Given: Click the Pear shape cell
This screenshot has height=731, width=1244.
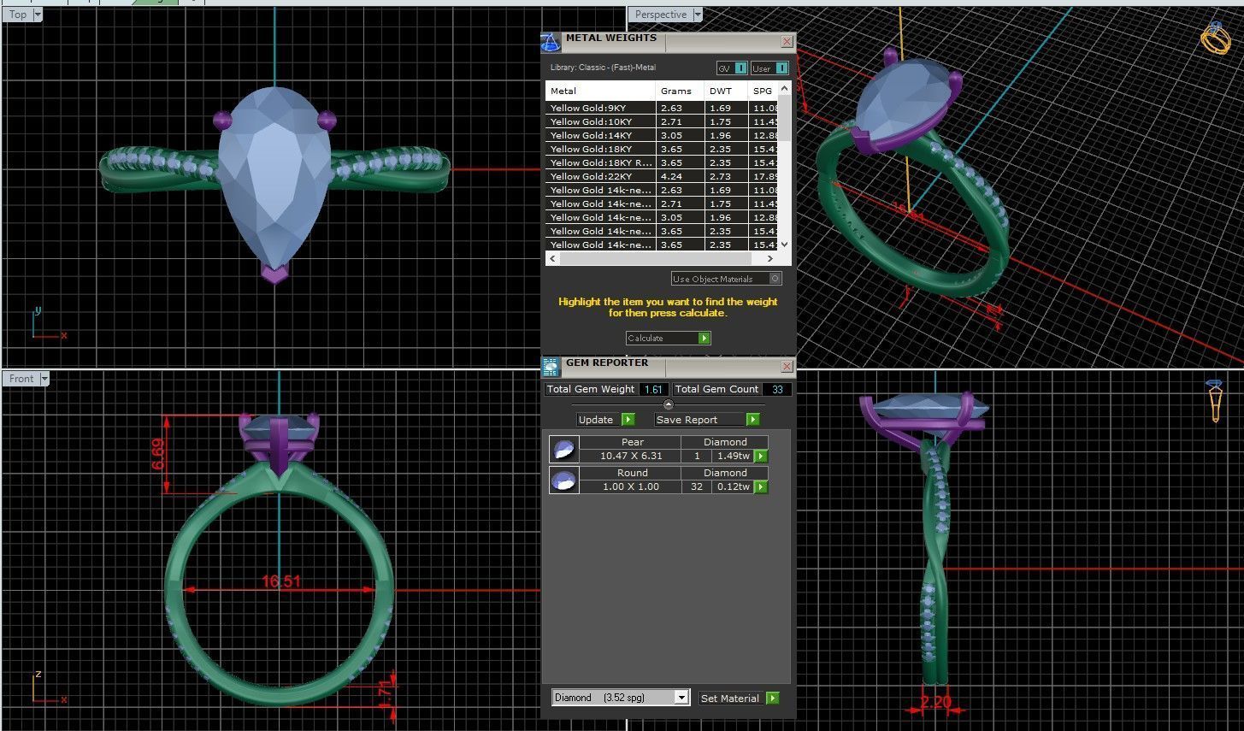Looking at the screenshot, I should coord(631,442).
